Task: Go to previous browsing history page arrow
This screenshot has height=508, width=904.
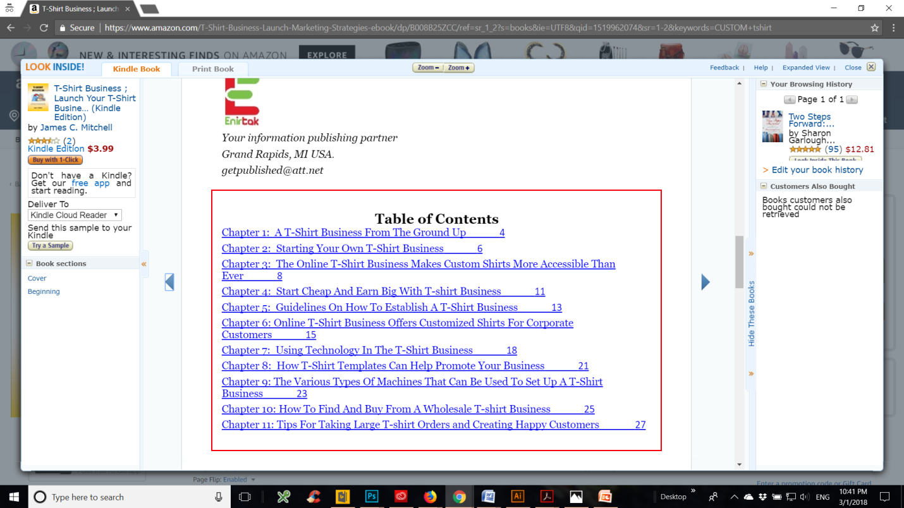Action: (x=790, y=100)
